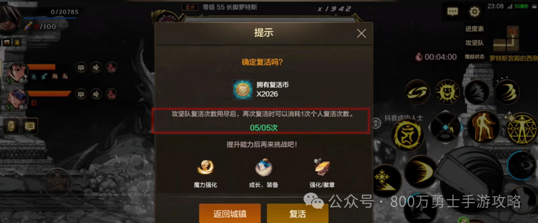Click the 返回城镇 button
This screenshot has height=223, width=538.
(x=230, y=214)
